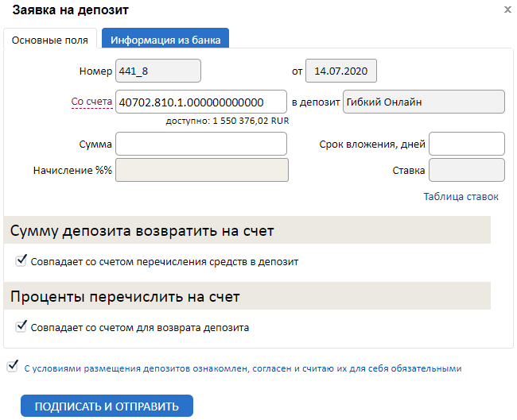This screenshot has width=517, height=420.
Task: Open the Таблица ставок link
Action: [x=461, y=197]
